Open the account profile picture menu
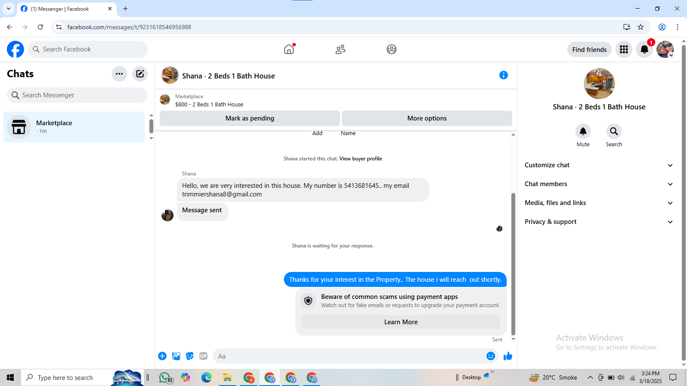The image size is (687, 386). (x=665, y=49)
